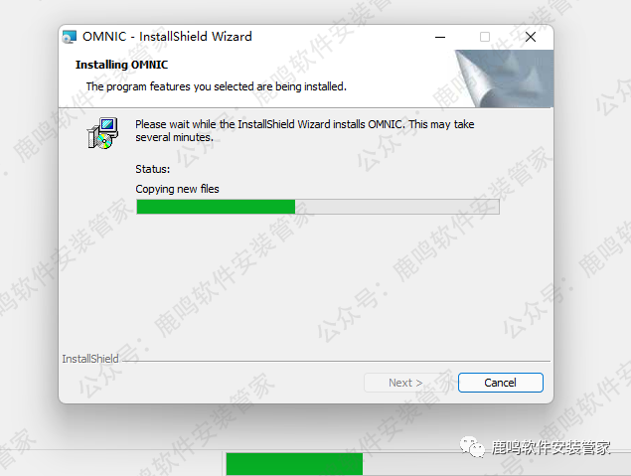Click the InstallShield label above the buttons
The height and width of the screenshot is (476, 631).
tap(90, 359)
